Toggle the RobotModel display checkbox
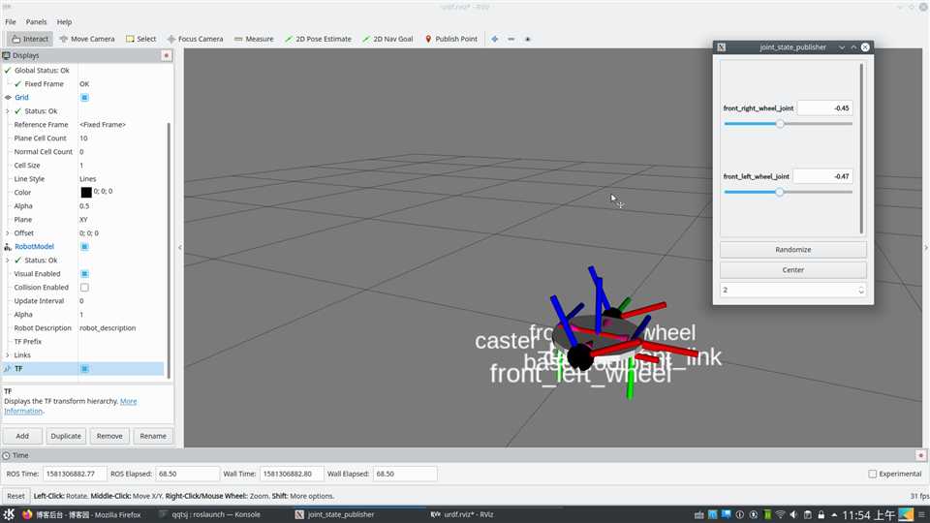Screen dimensions: 930x523 click(84, 247)
